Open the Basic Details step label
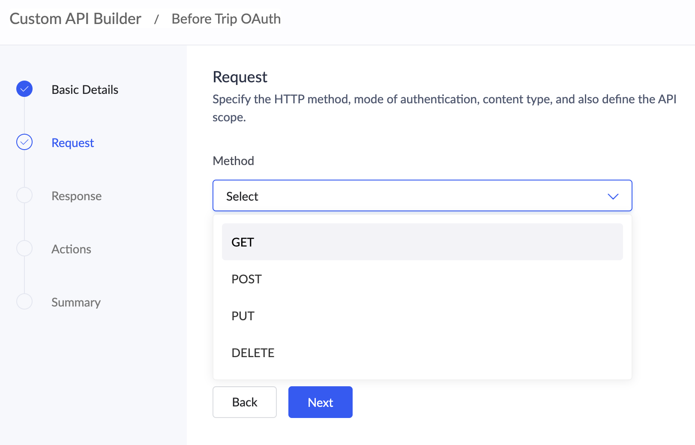Screen dimensions: 695x445 click(x=85, y=90)
